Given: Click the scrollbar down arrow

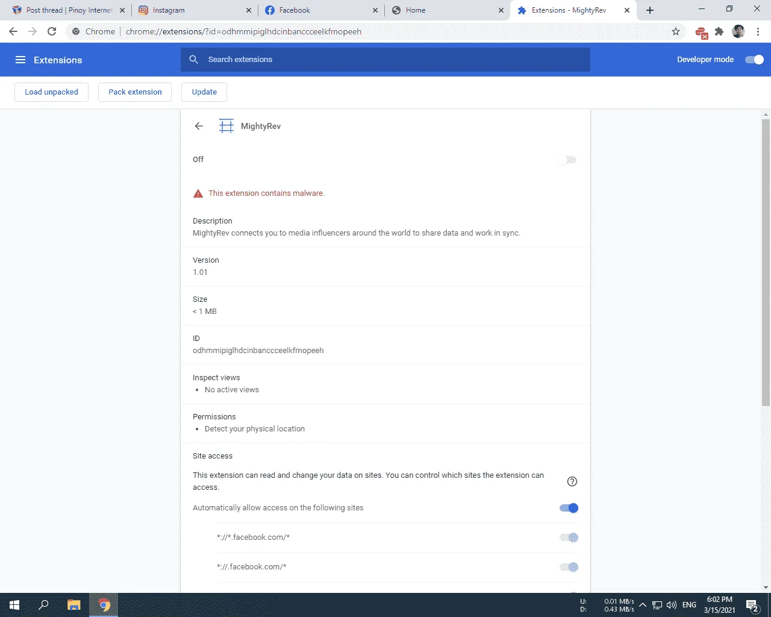Looking at the screenshot, I should click(x=766, y=587).
